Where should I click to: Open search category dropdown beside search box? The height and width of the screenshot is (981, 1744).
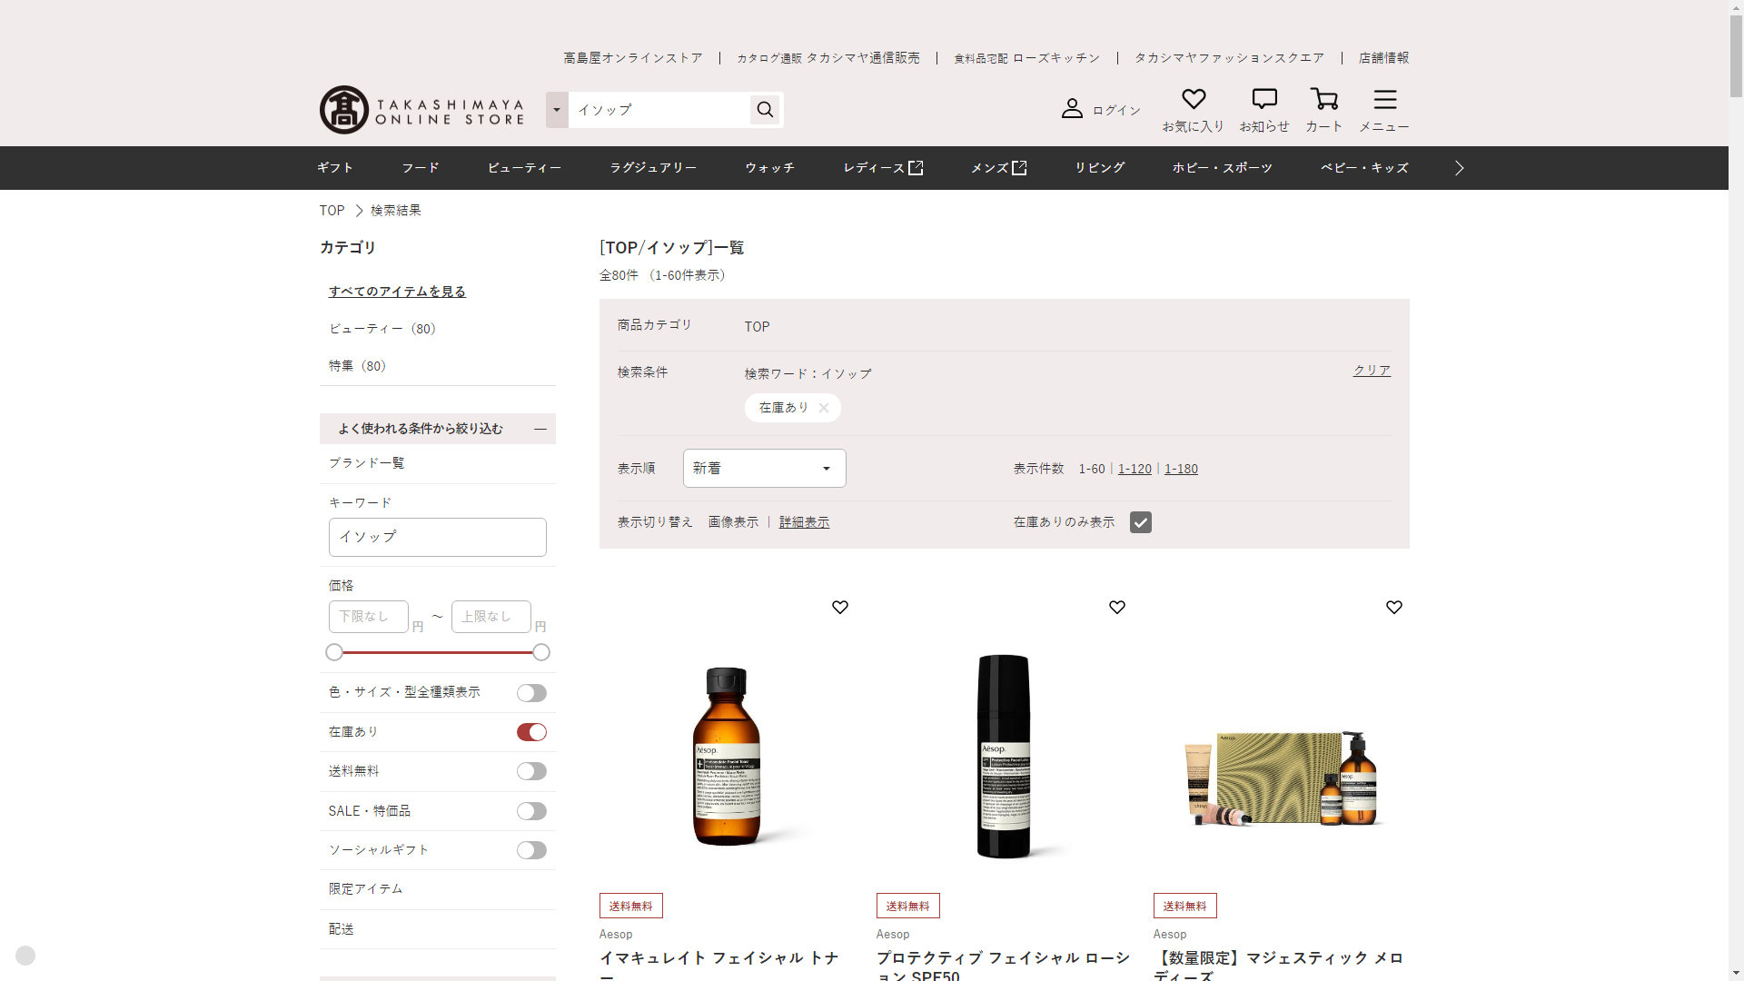[x=557, y=110]
